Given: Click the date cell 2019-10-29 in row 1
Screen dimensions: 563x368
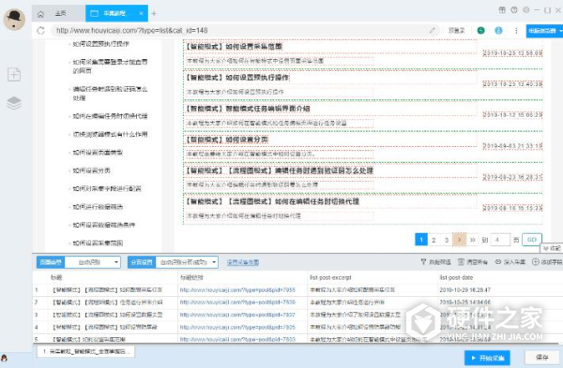Looking at the screenshot, I should [465, 290].
